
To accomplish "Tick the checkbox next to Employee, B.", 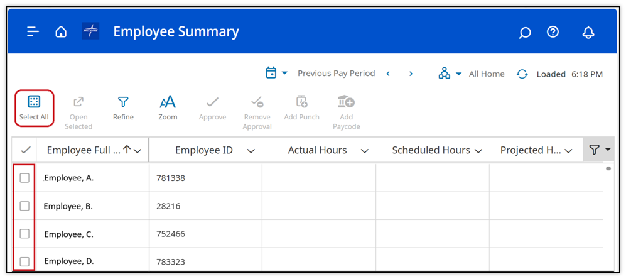I will pyautogui.click(x=24, y=206).
